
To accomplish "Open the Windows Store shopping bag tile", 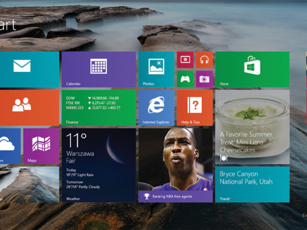I will [x=252, y=70].
